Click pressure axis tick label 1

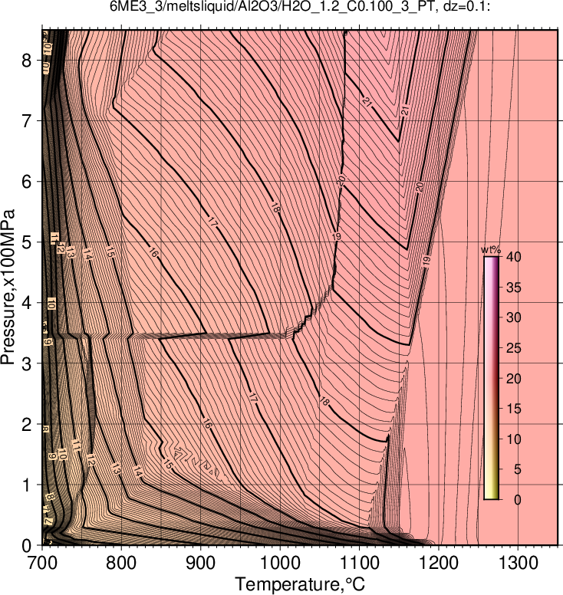[x=27, y=485]
